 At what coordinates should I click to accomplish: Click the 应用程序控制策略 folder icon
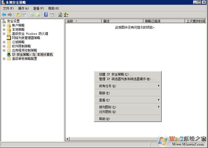[9, 50]
